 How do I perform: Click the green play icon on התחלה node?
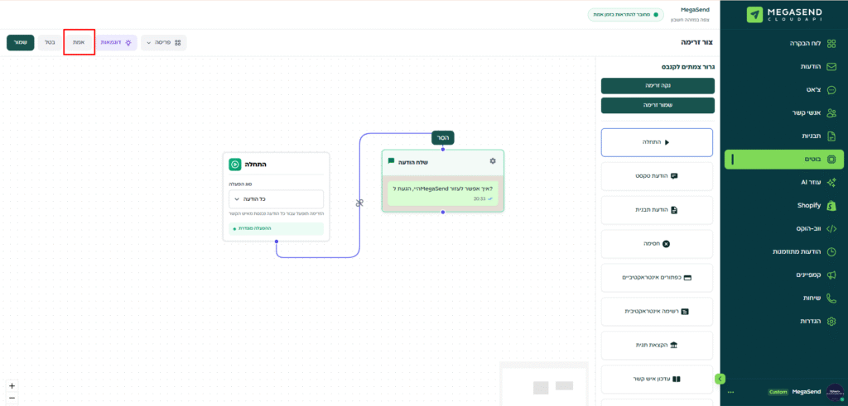(234, 165)
